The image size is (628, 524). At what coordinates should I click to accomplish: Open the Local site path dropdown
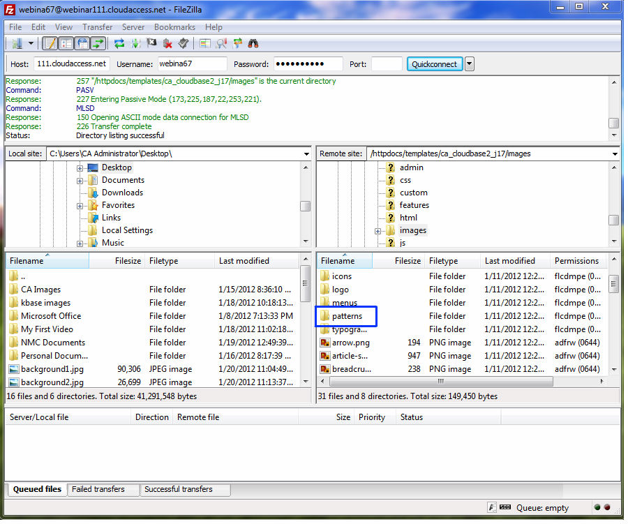click(x=306, y=154)
